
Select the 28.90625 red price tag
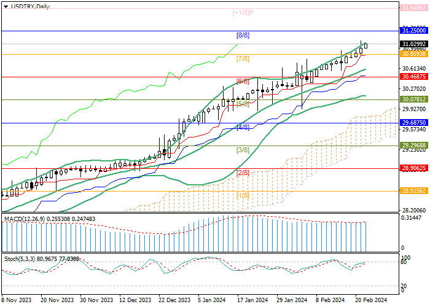(413, 168)
